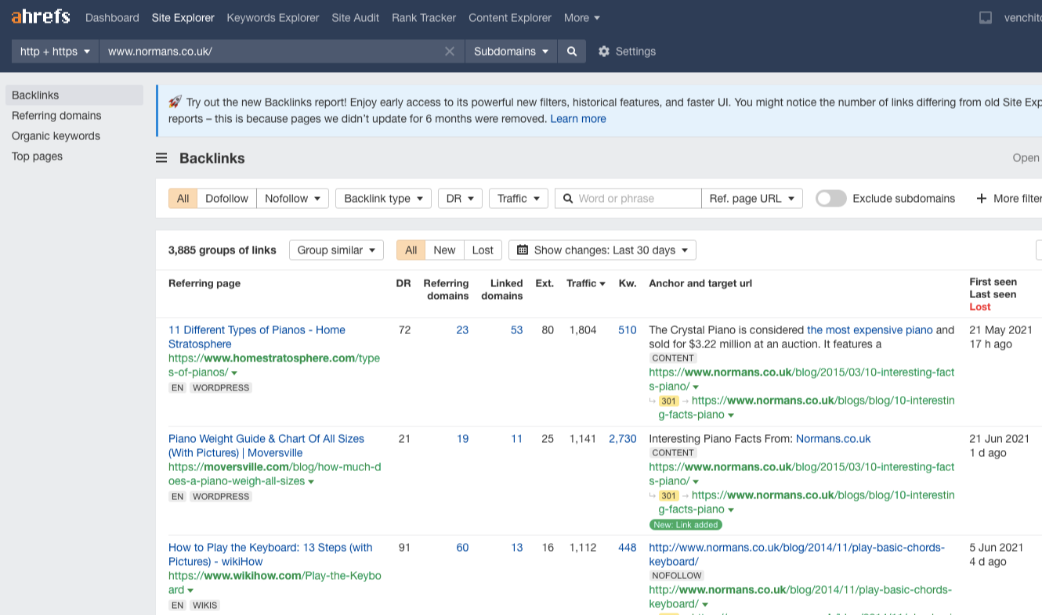Click the Ahrefs logo
The image size is (1042, 615).
[x=41, y=17]
